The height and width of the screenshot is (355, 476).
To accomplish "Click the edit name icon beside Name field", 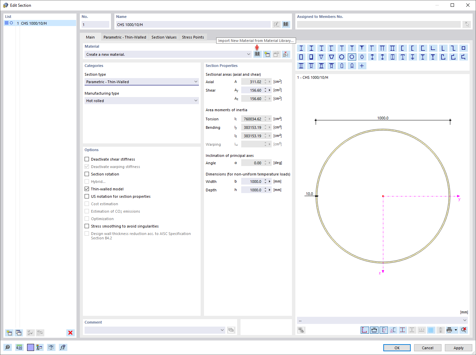I will [x=276, y=24].
